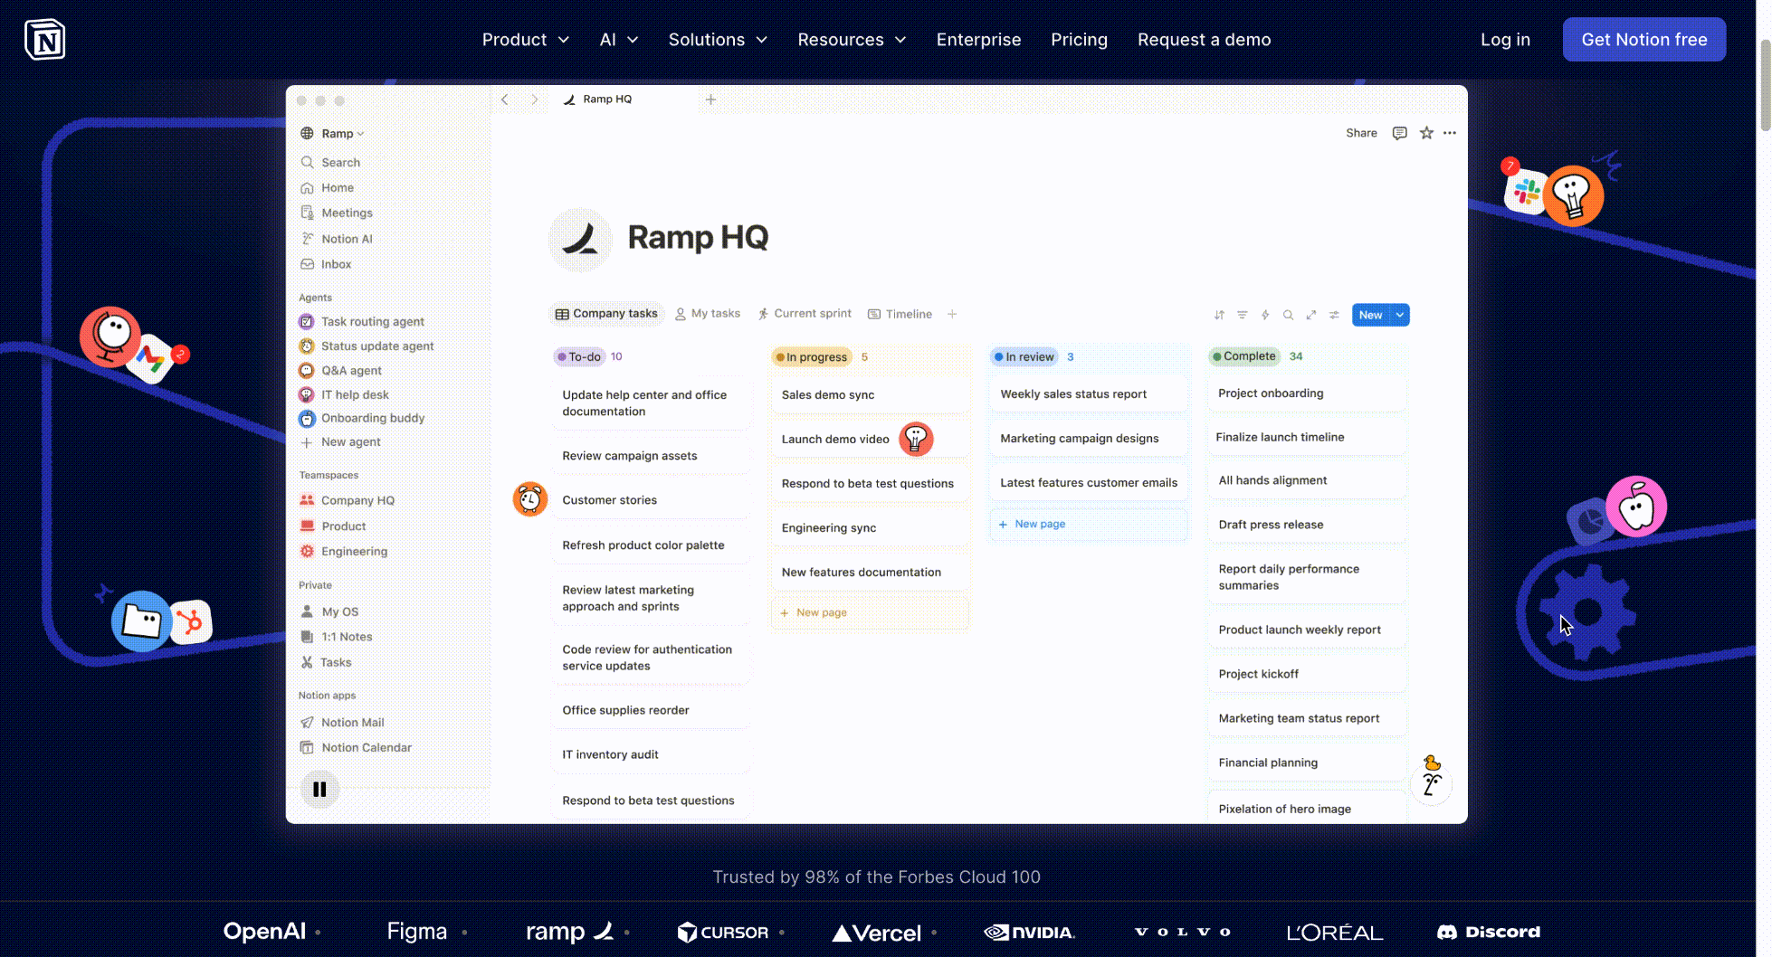Click the Get Notion free button
The height and width of the screenshot is (957, 1772).
click(x=1643, y=40)
